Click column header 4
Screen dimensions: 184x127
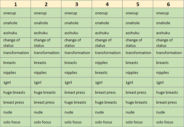click(107, 4)
